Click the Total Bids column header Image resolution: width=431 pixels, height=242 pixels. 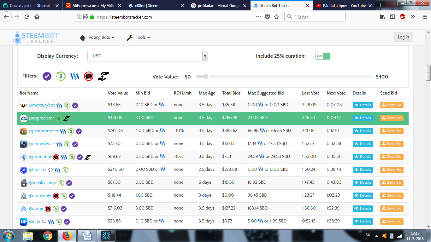coord(231,93)
